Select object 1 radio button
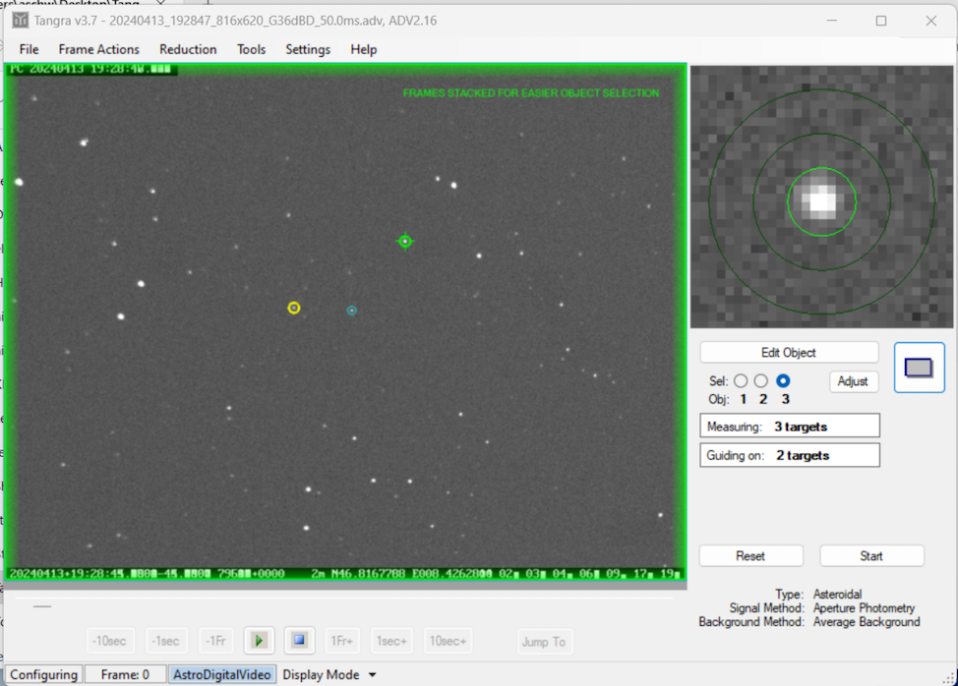958x686 pixels. pyautogui.click(x=742, y=380)
